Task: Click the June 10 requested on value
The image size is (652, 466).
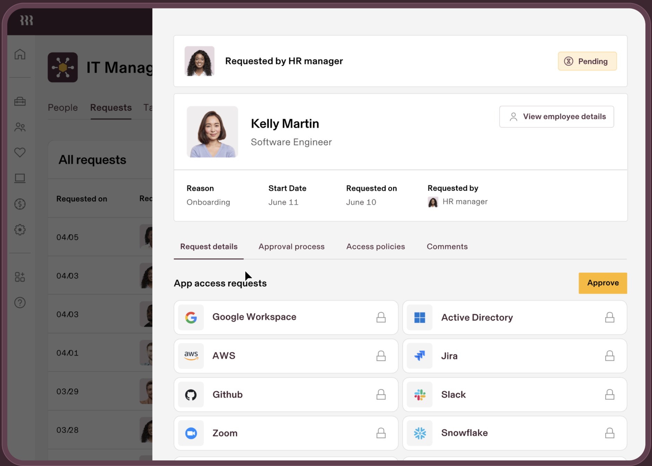Action: (x=361, y=202)
